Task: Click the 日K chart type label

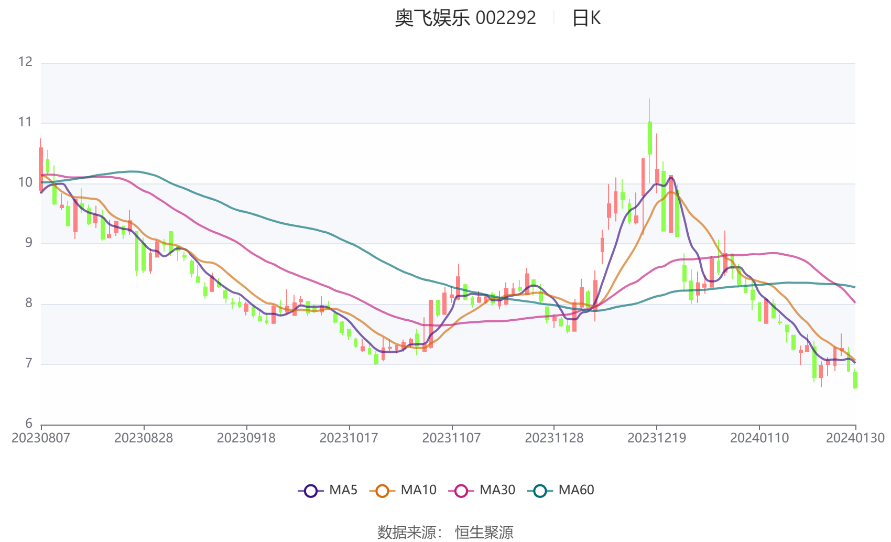Action: pyautogui.click(x=586, y=18)
